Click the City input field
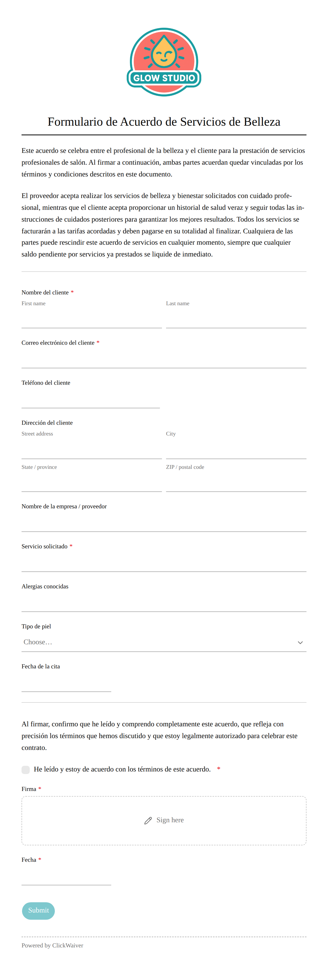 (x=236, y=449)
